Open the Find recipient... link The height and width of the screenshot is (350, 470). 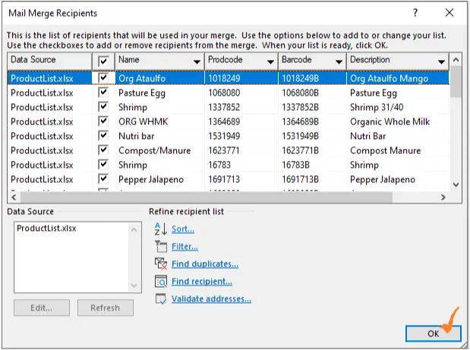click(202, 282)
